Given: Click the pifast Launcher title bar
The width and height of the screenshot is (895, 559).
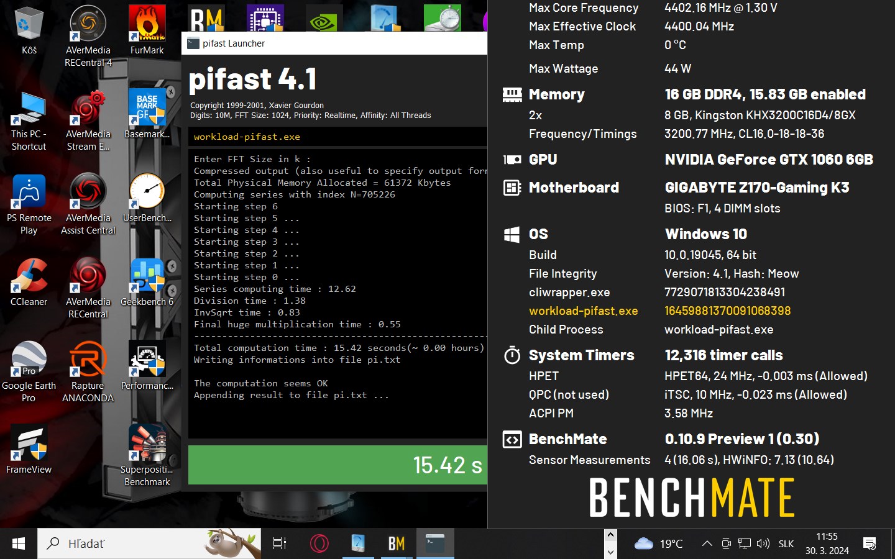Looking at the screenshot, I should 334,43.
